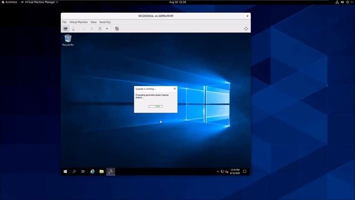Image resolution: width=355 pixels, height=200 pixels.
Task: Click the network tray icon in guest
Action: tap(222, 172)
